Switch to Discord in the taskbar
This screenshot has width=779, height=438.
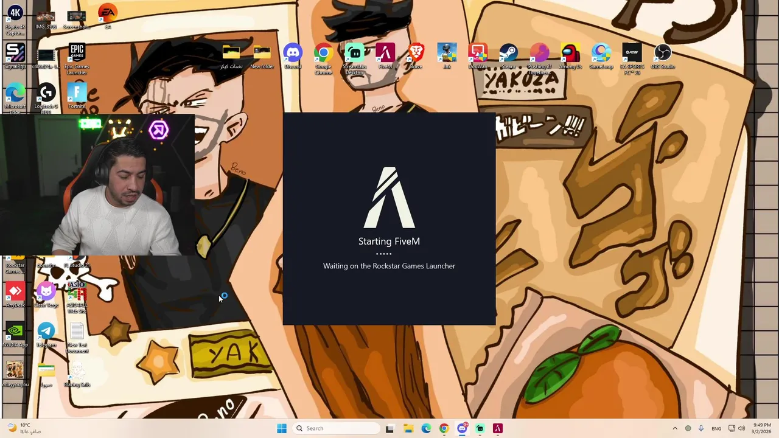pos(462,428)
